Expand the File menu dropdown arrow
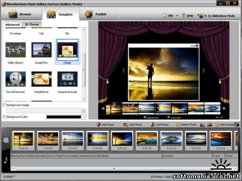This screenshot has height=181, width=242. (x=177, y=15)
